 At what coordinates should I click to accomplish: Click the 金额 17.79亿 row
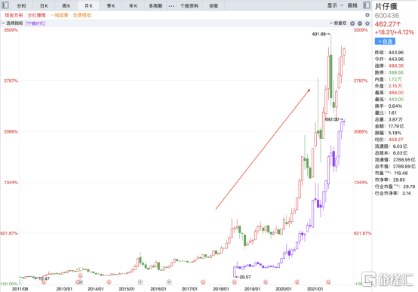(389, 126)
